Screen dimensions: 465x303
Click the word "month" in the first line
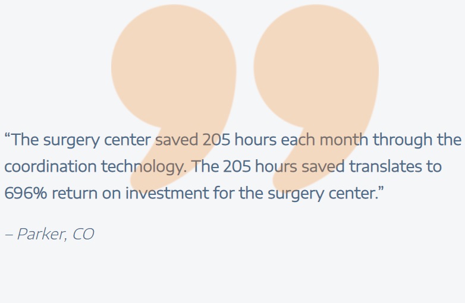coord(344,139)
